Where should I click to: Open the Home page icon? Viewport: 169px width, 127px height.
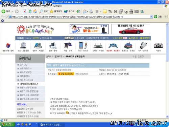pos(35,12)
